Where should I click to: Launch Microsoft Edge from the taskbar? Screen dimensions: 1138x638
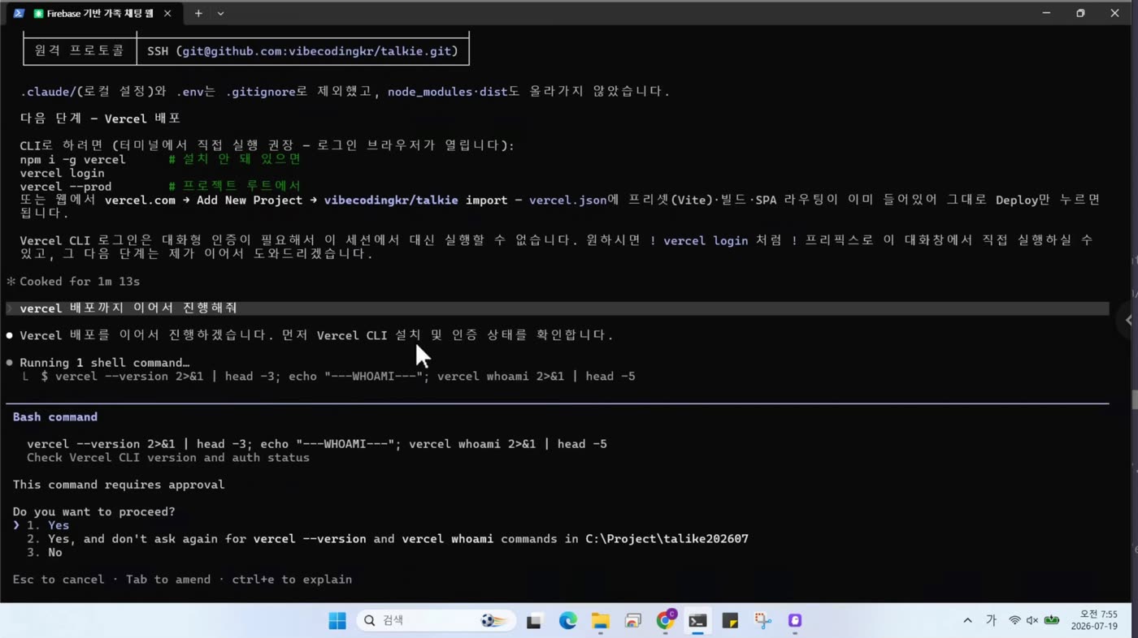(567, 621)
